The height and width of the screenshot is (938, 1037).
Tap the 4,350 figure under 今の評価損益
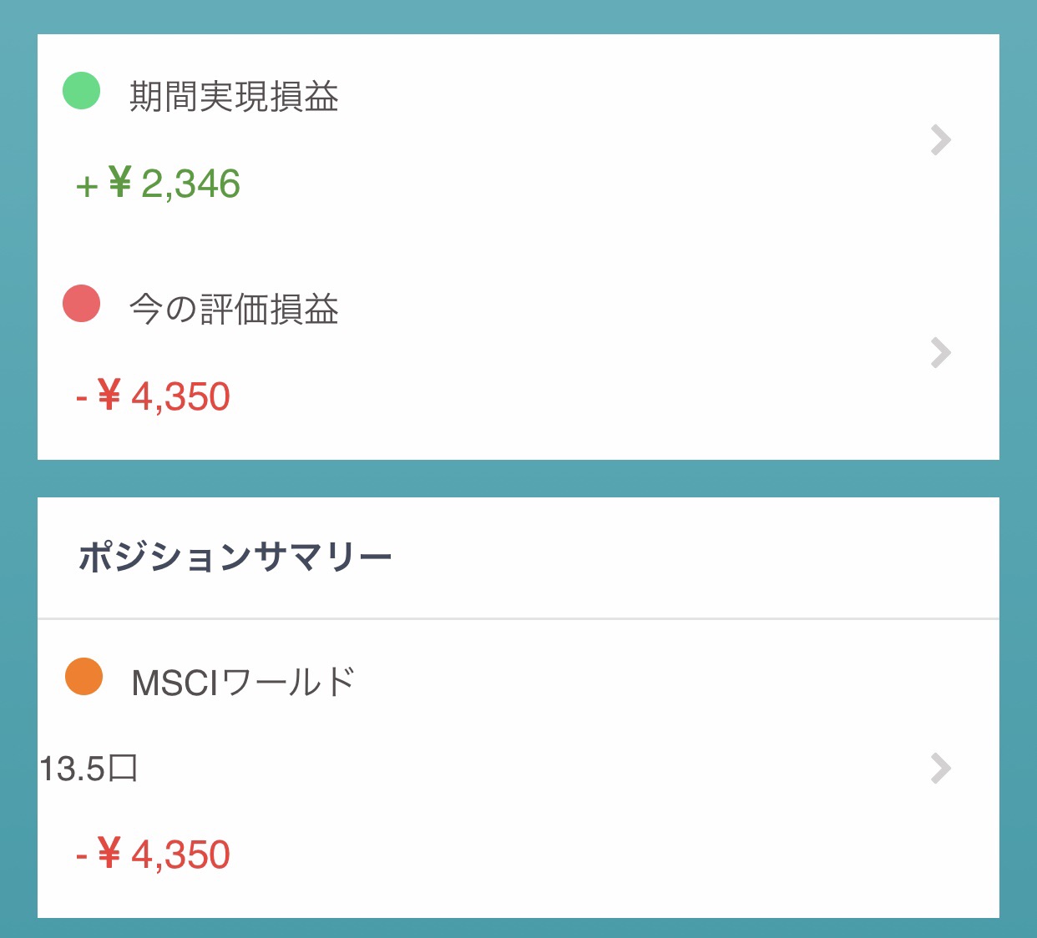[181, 396]
